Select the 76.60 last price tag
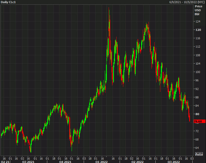The width and height of the screenshot is (206, 163). pyautogui.click(x=199, y=121)
